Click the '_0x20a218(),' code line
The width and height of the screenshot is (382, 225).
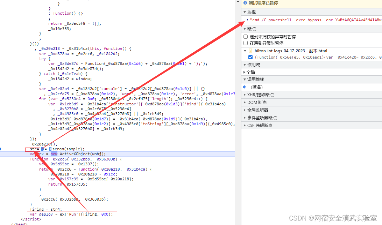pyautogui.click(x=43, y=144)
